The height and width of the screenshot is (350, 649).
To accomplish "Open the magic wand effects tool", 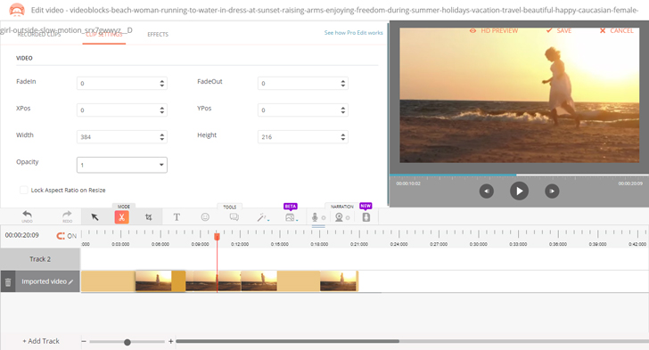I will 262,217.
